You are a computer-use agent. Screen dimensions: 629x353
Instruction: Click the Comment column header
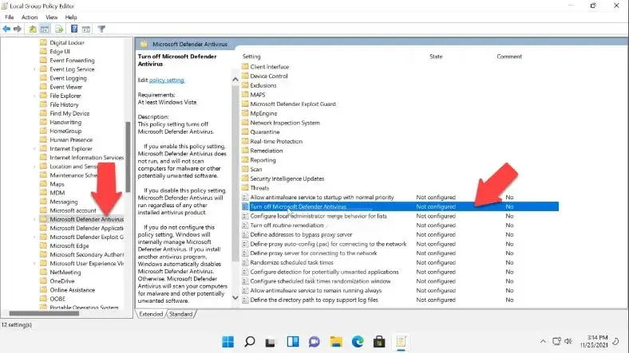(509, 57)
